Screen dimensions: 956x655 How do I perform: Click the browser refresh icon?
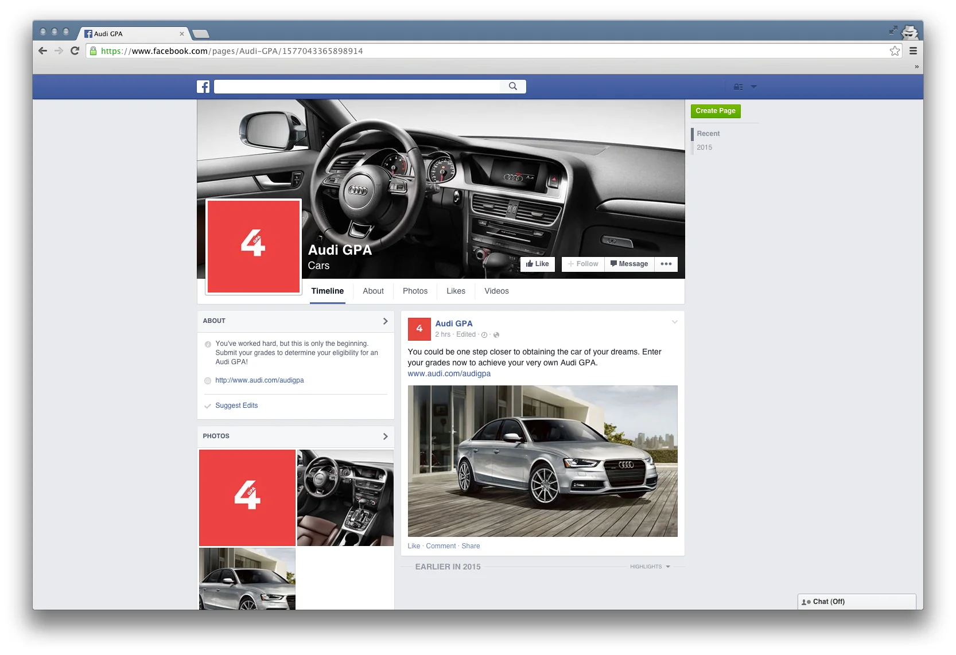pyautogui.click(x=75, y=50)
